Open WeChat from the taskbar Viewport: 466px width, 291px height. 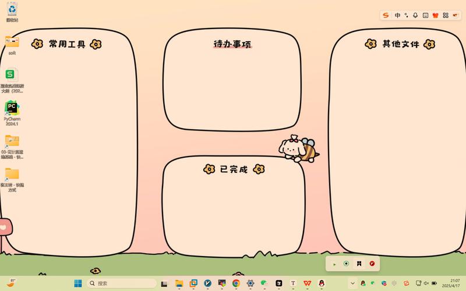[x=264, y=283]
